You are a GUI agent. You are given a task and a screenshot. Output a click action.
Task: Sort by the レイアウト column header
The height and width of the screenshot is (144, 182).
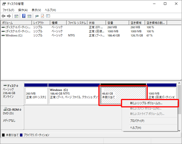[41, 23]
